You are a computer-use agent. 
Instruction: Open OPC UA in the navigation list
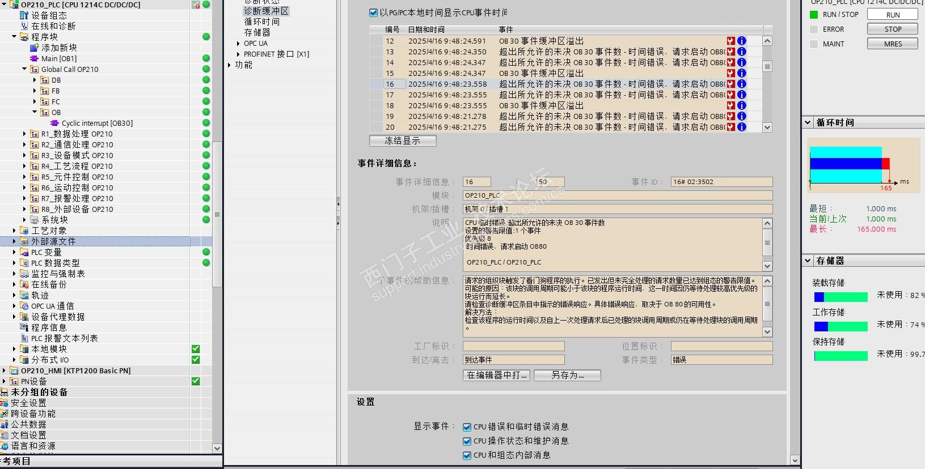point(256,43)
